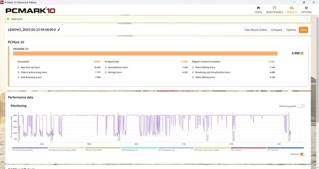Click the green check beside the 4 909 score
Screen dimensions: 319x169
point(302,53)
